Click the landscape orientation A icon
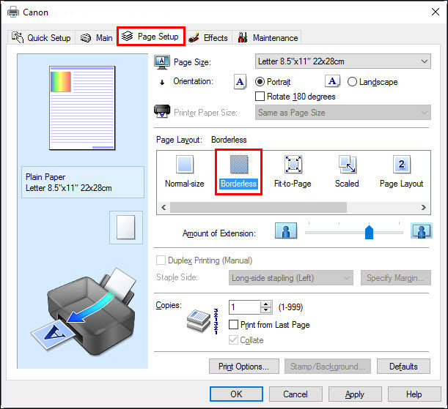This screenshot has width=448, height=409. (332, 81)
